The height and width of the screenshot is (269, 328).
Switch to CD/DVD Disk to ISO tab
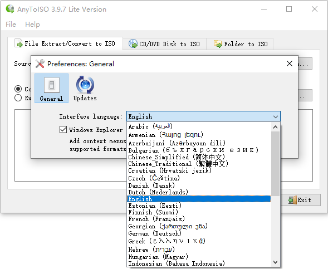(x=164, y=44)
